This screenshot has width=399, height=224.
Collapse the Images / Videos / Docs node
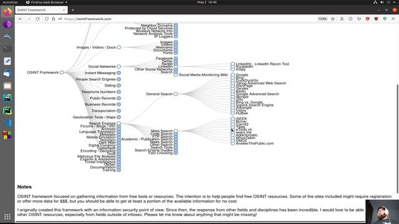(x=118, y=47)
